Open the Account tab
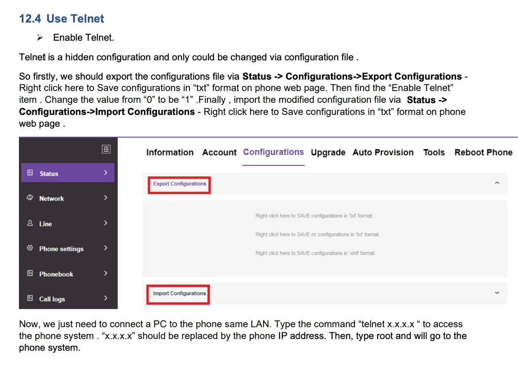The width and height of the screenshot is (518, 379). 219,152
